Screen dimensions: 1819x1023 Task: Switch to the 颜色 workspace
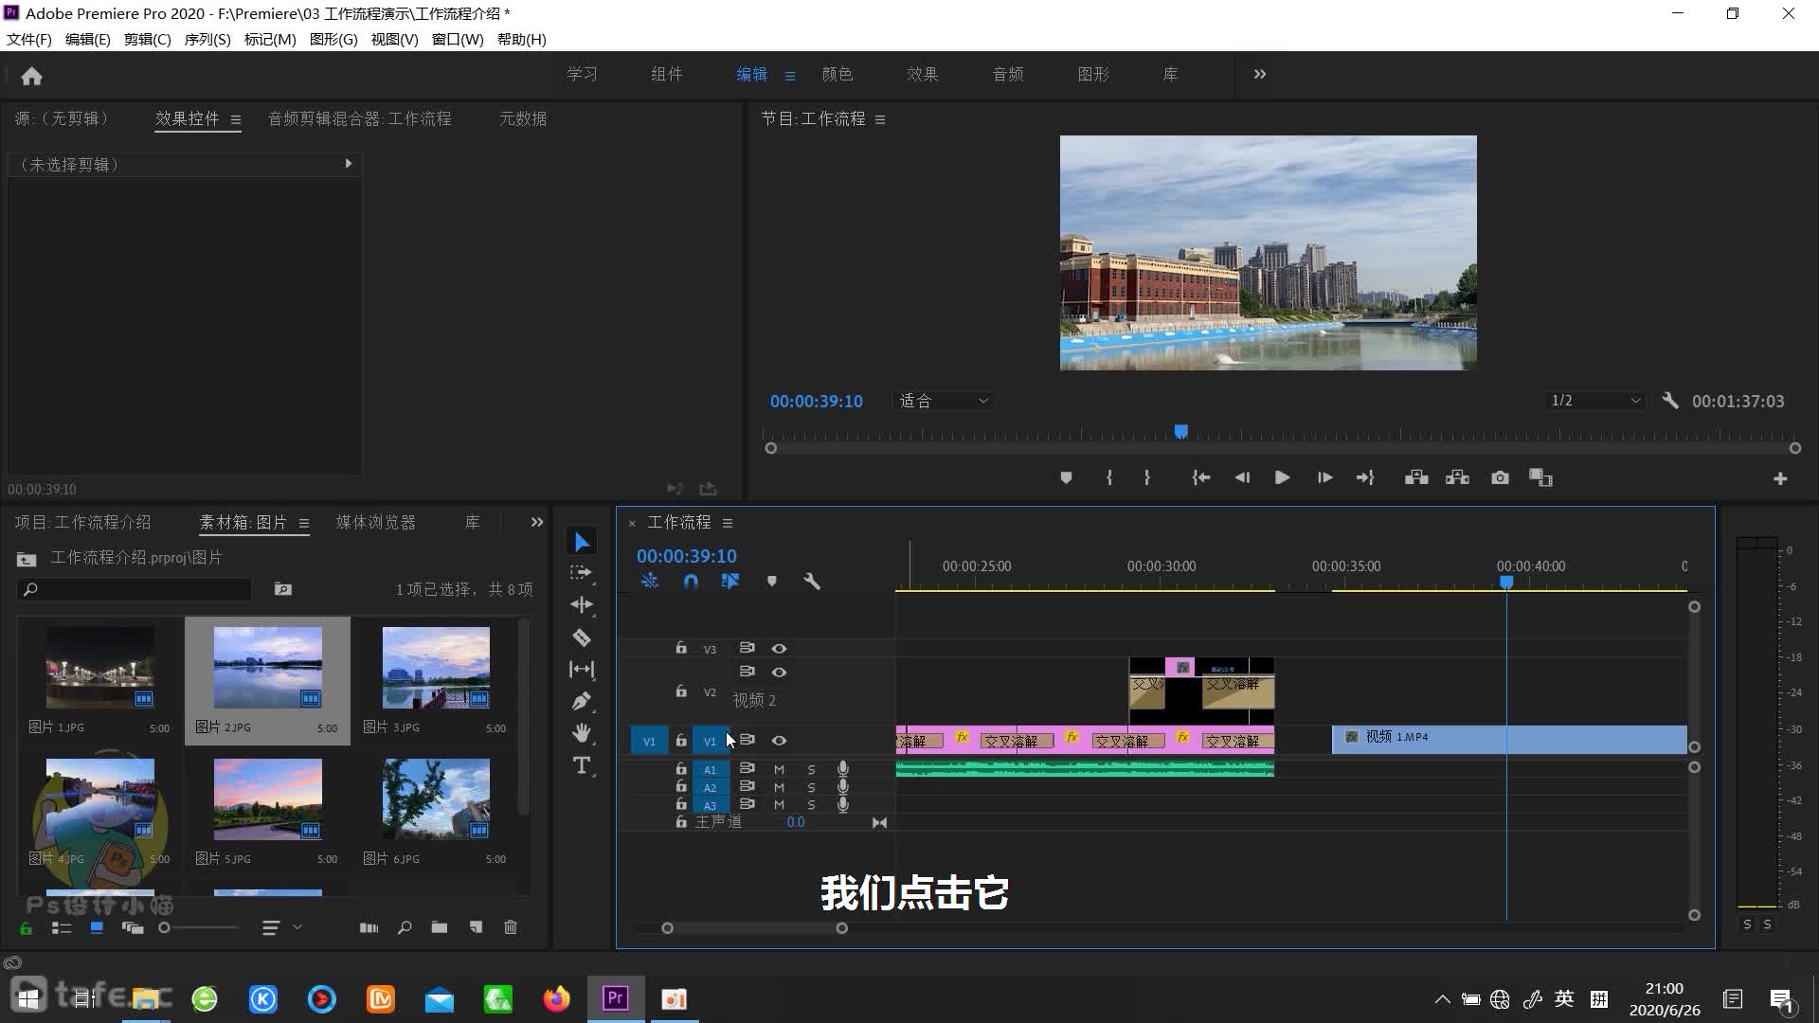[x=837, y=74]
